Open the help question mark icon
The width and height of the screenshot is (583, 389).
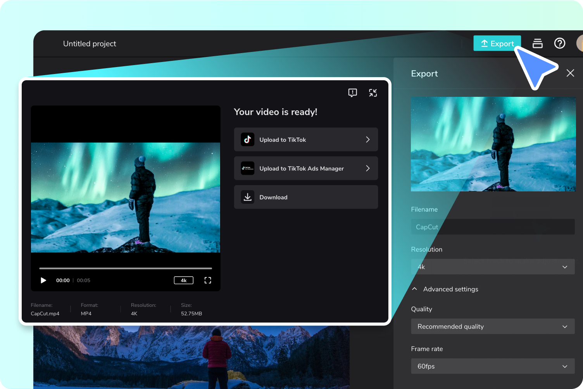pos(560,43)
